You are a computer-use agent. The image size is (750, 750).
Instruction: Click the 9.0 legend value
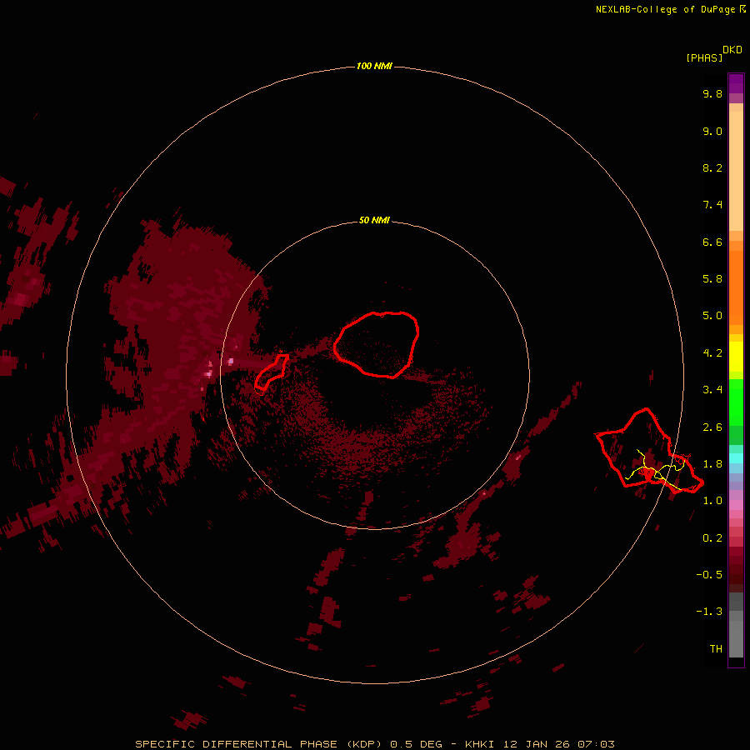(x=712, y=131)
